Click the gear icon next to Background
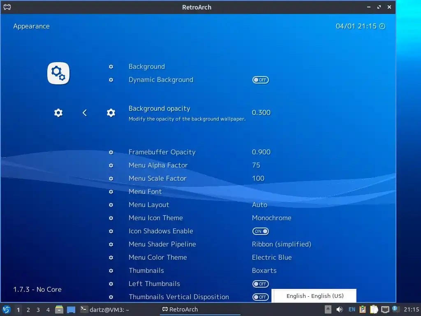The width and height of the screenshot is (421, 316). click(x=111, y=67)
